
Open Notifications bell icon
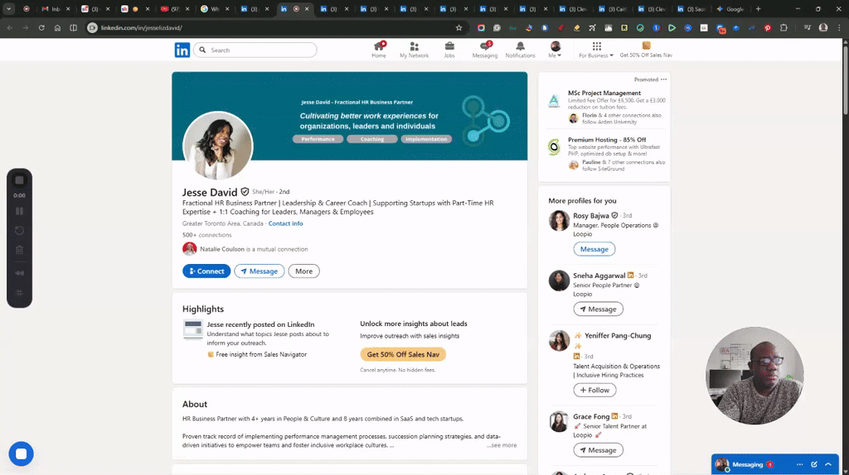[520, 50]
